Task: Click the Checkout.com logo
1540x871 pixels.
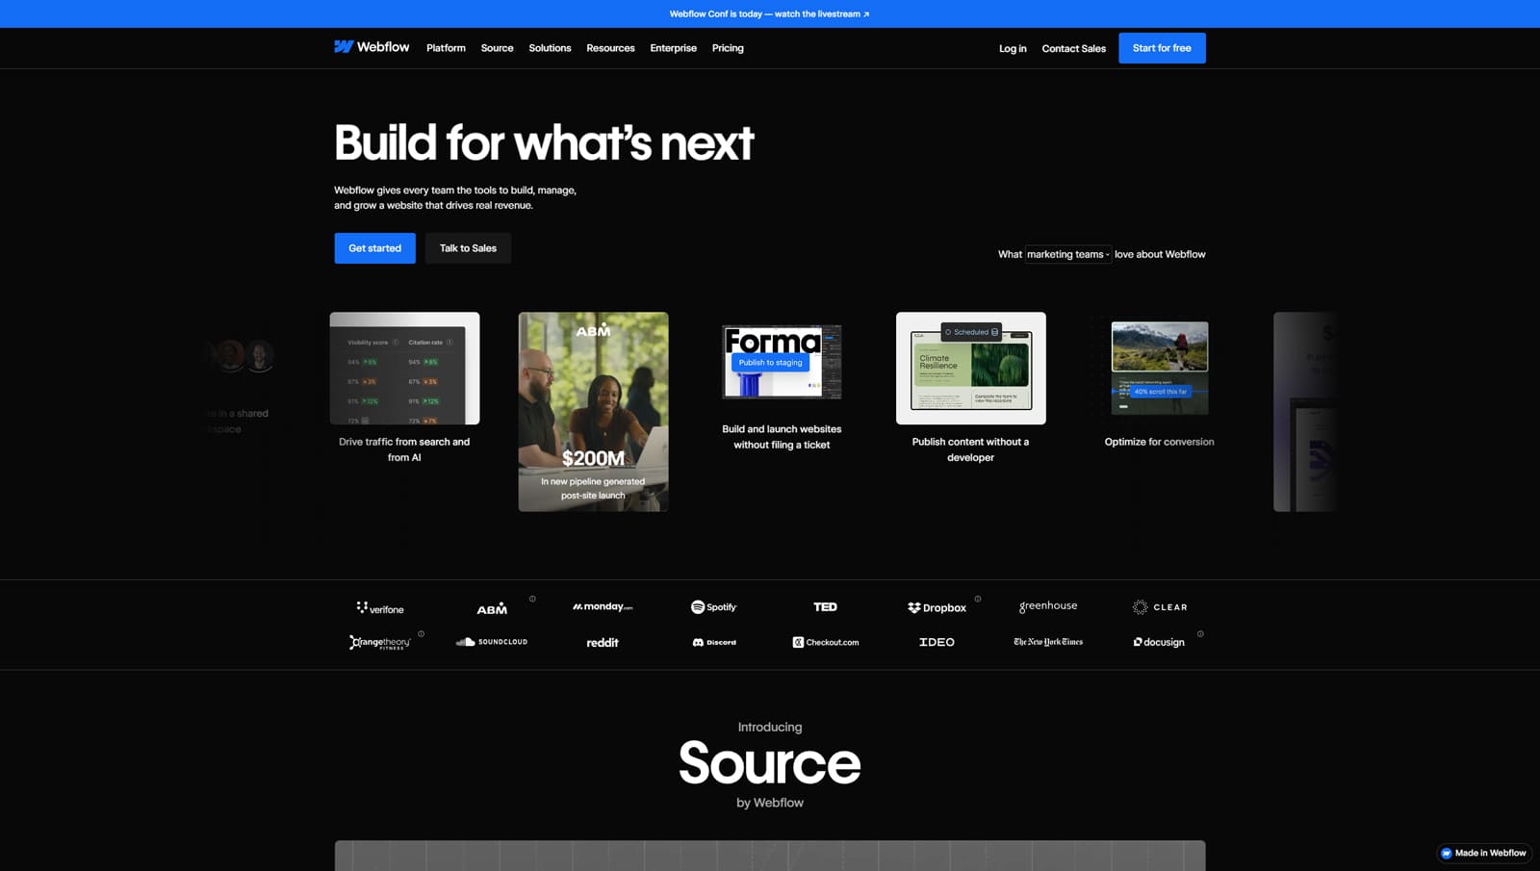Action: tap(826, 642)
